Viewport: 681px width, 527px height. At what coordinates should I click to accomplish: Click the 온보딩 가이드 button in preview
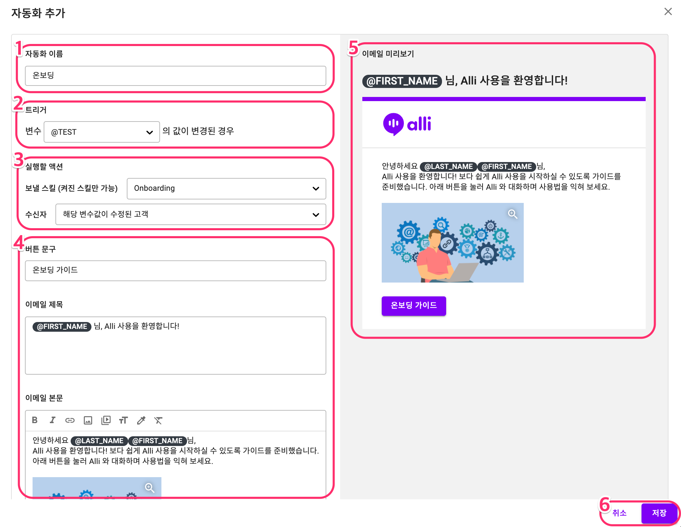click(414, 305)
